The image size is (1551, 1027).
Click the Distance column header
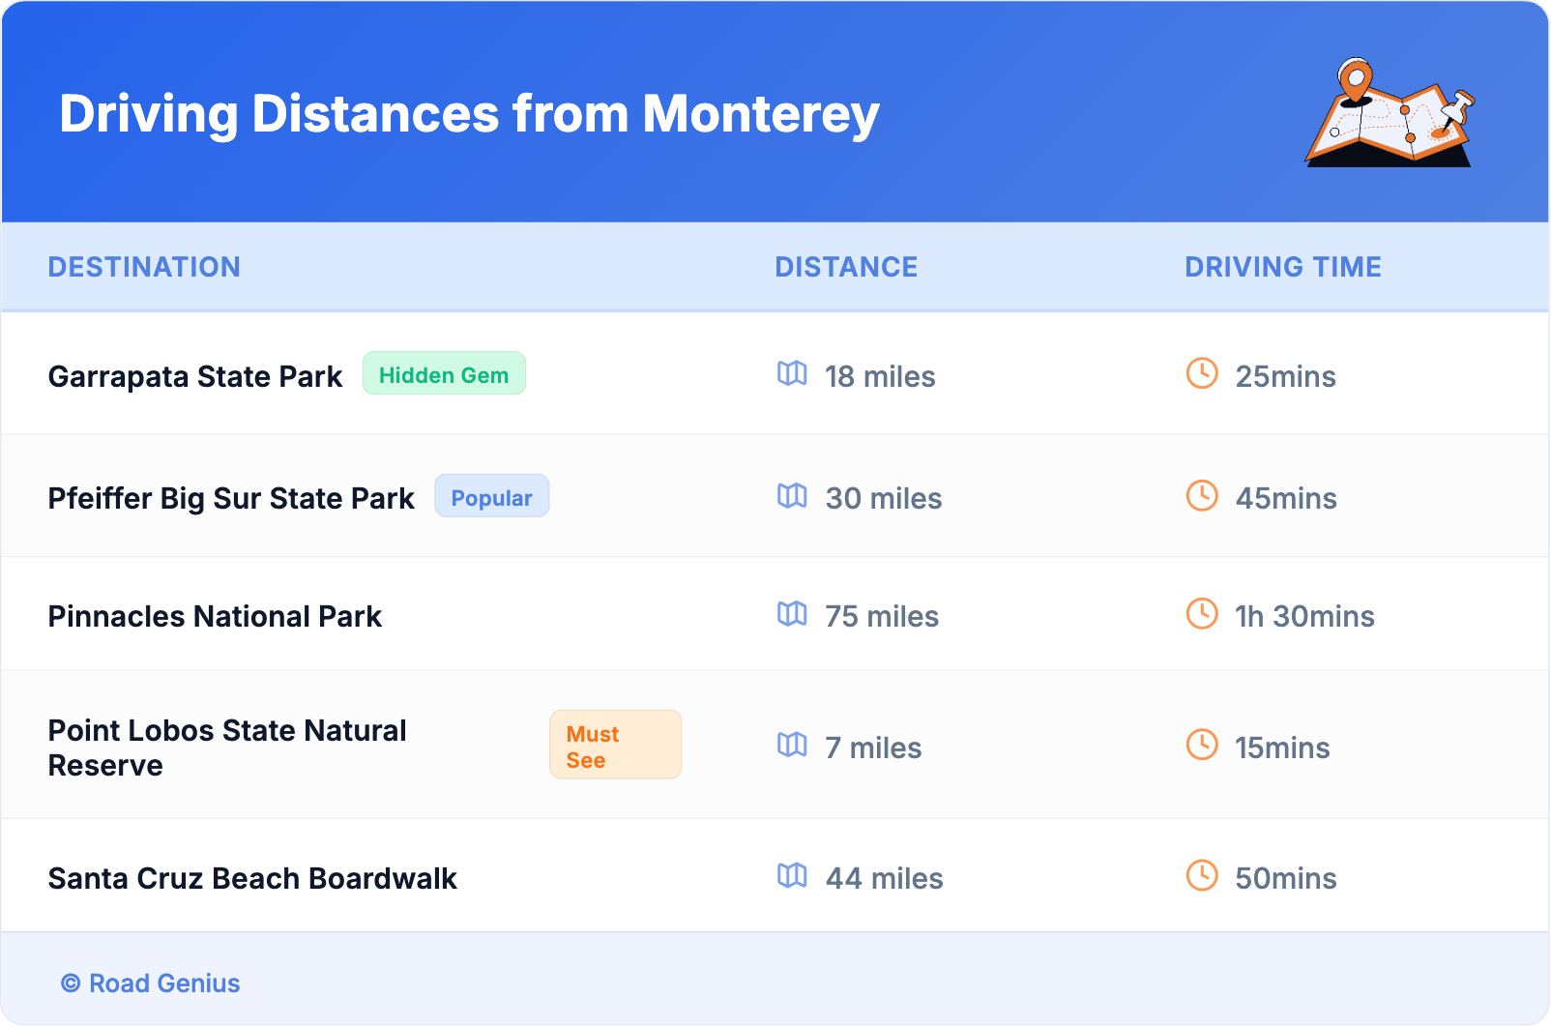click(846, 267)
